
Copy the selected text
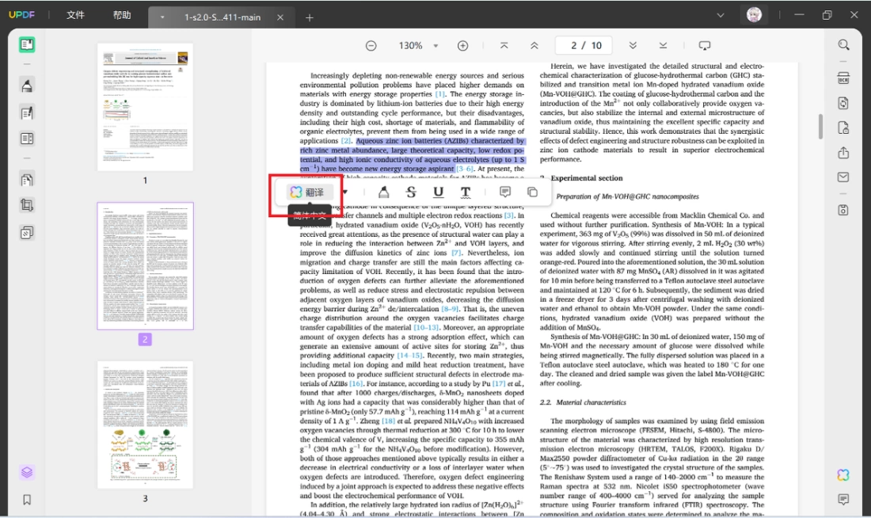(532, 192)
